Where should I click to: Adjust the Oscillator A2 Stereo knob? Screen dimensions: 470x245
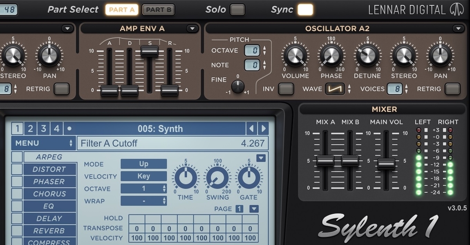[404, 56]
